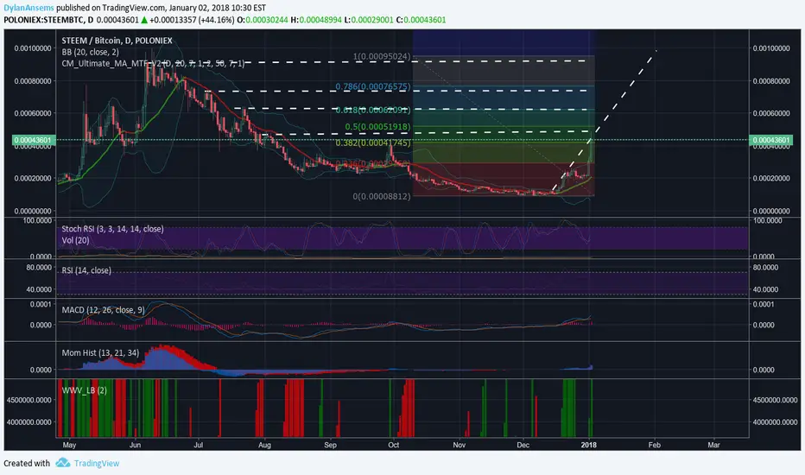Click the 4000000.0000 left WWV axis label
Screen dimensions: 805x475
click(29, 422)
